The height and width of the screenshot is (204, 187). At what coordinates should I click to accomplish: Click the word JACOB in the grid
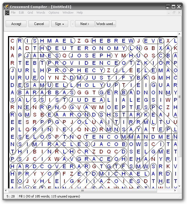[109, 144]
